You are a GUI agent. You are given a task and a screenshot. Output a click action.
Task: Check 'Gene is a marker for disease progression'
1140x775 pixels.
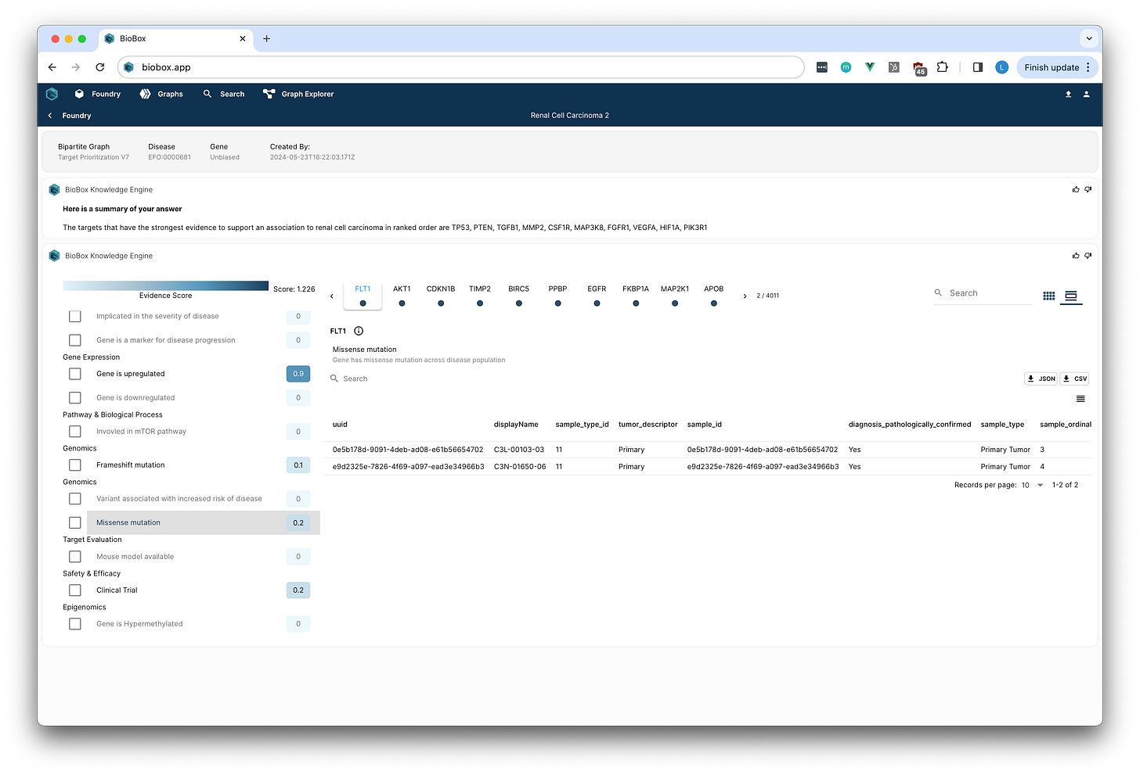click(x=75, y=340)
